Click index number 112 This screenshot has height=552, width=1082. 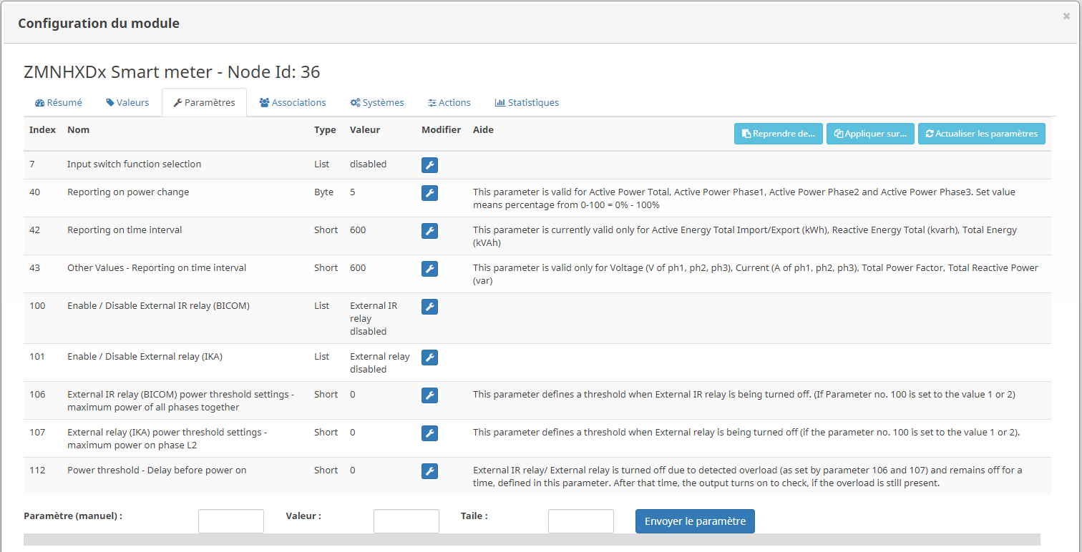click(x=37, y=470)
